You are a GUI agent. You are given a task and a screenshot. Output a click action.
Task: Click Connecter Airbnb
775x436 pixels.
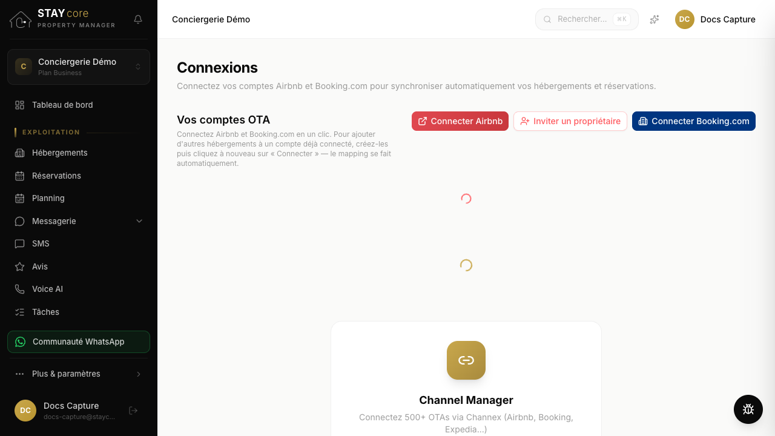[460, 121]
